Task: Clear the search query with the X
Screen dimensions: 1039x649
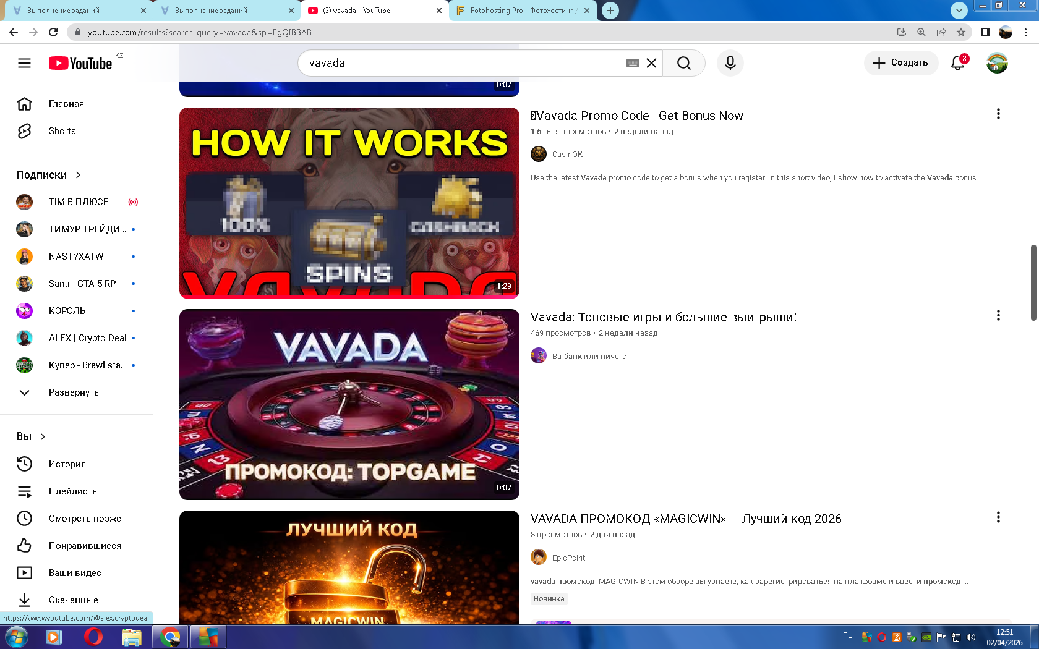Action: [651, 63]
